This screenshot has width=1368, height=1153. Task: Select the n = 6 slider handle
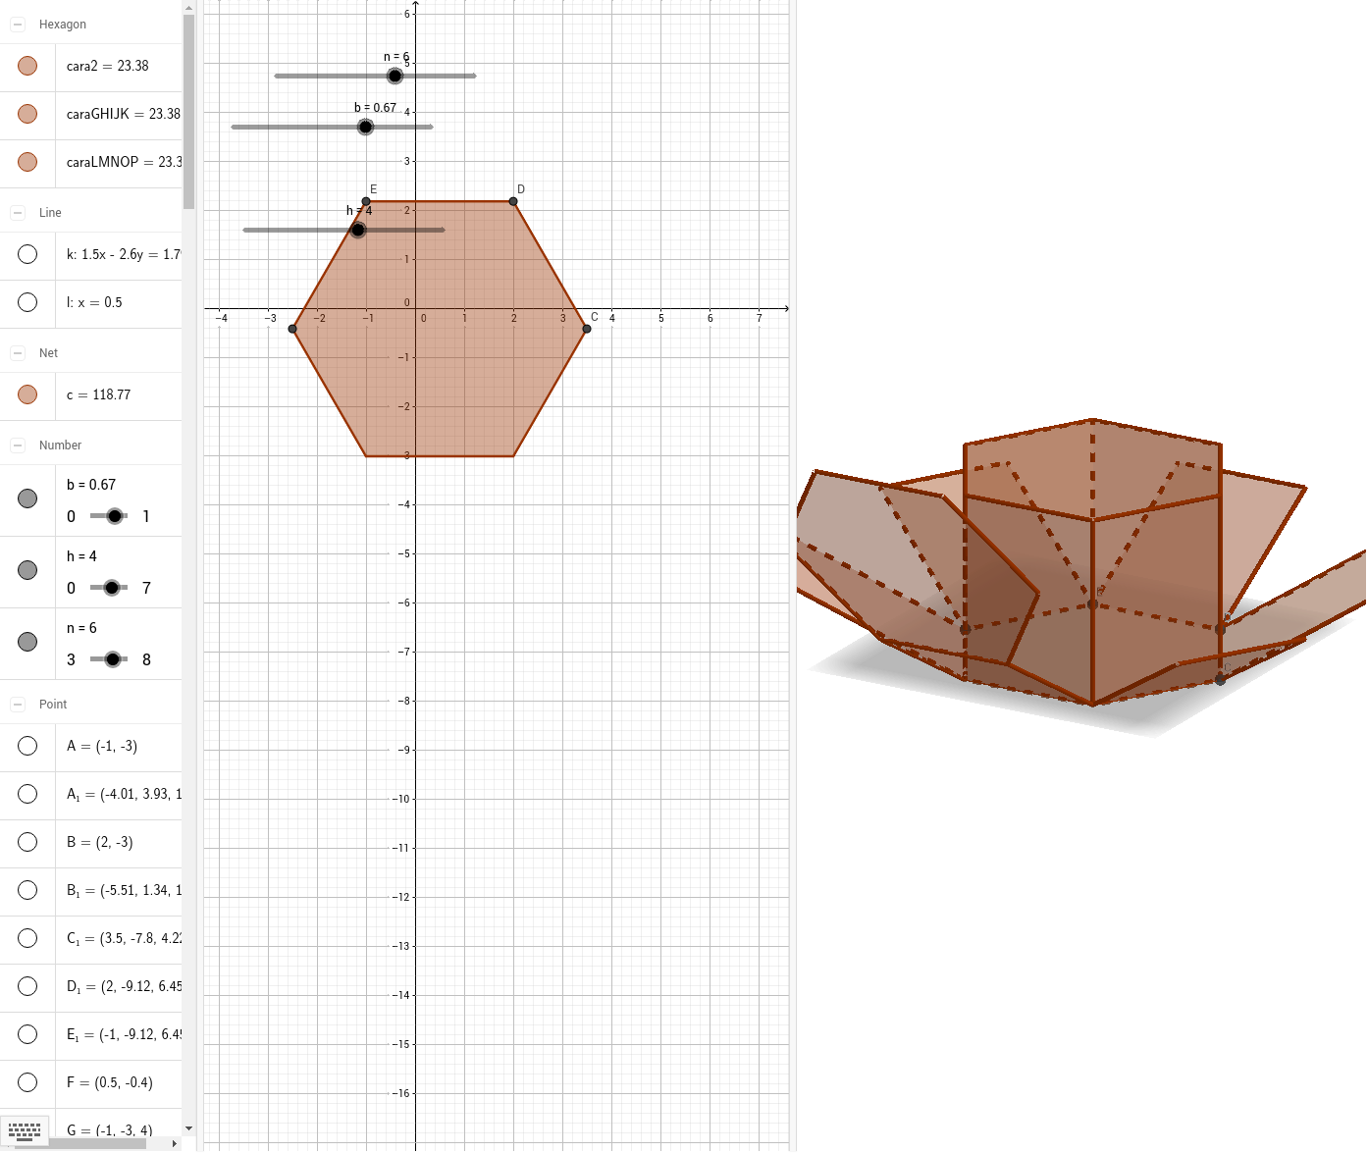click(x=395, y=76)
